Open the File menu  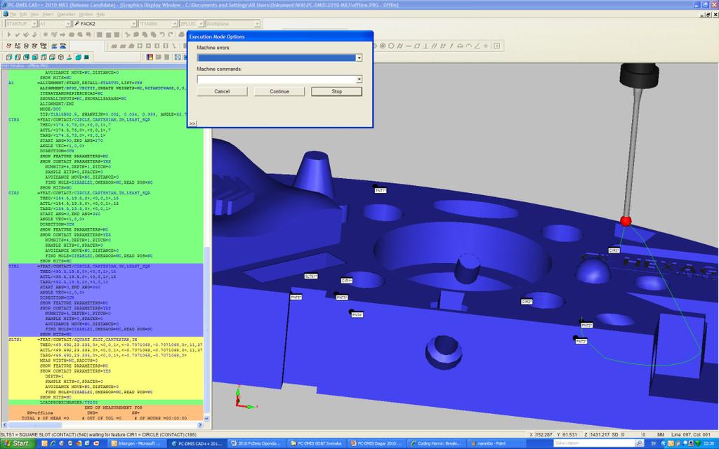click(13, 14)
